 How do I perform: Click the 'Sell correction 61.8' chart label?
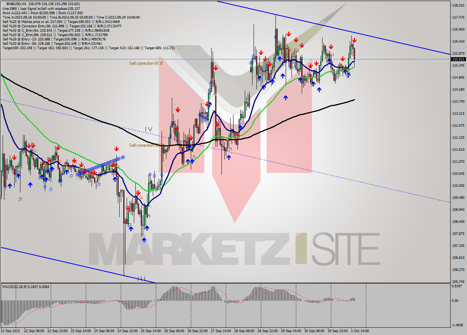146,63
